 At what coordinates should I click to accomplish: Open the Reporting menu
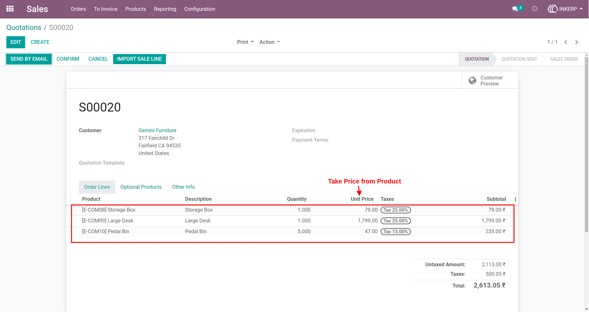(x=165, y=9)
